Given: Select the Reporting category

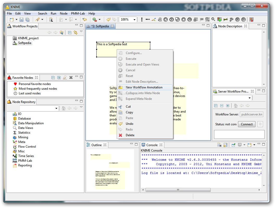Looking at the screenshot, I should point(25,165).
